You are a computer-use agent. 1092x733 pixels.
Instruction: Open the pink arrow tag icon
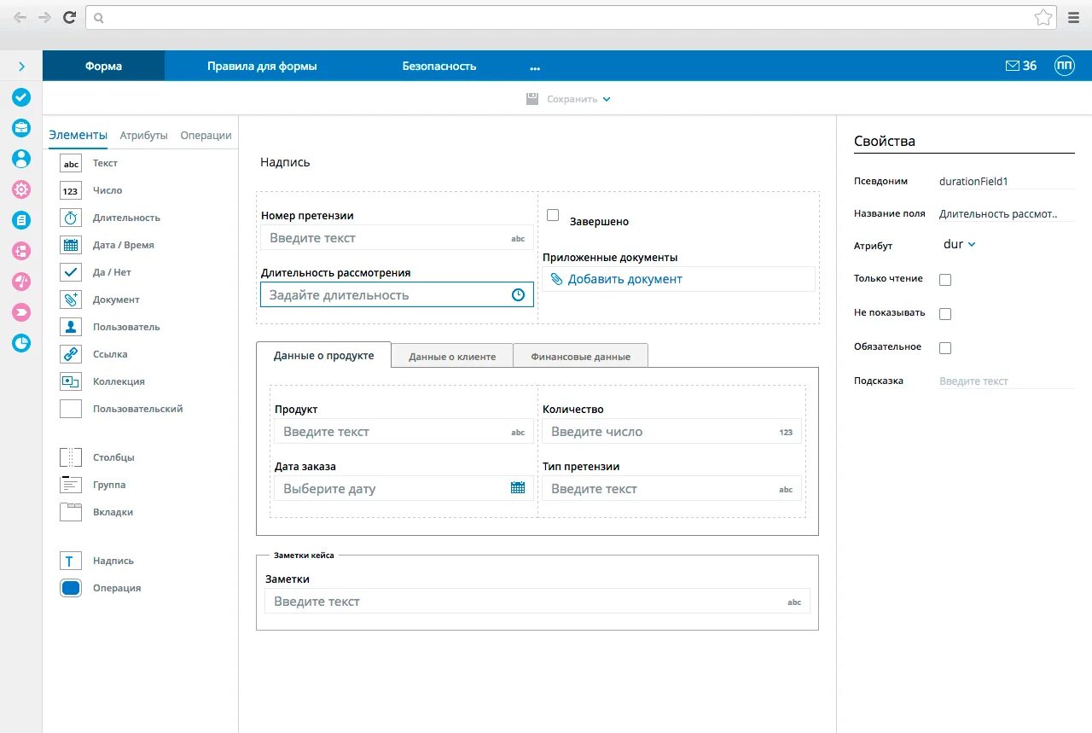tap(21, 312)
